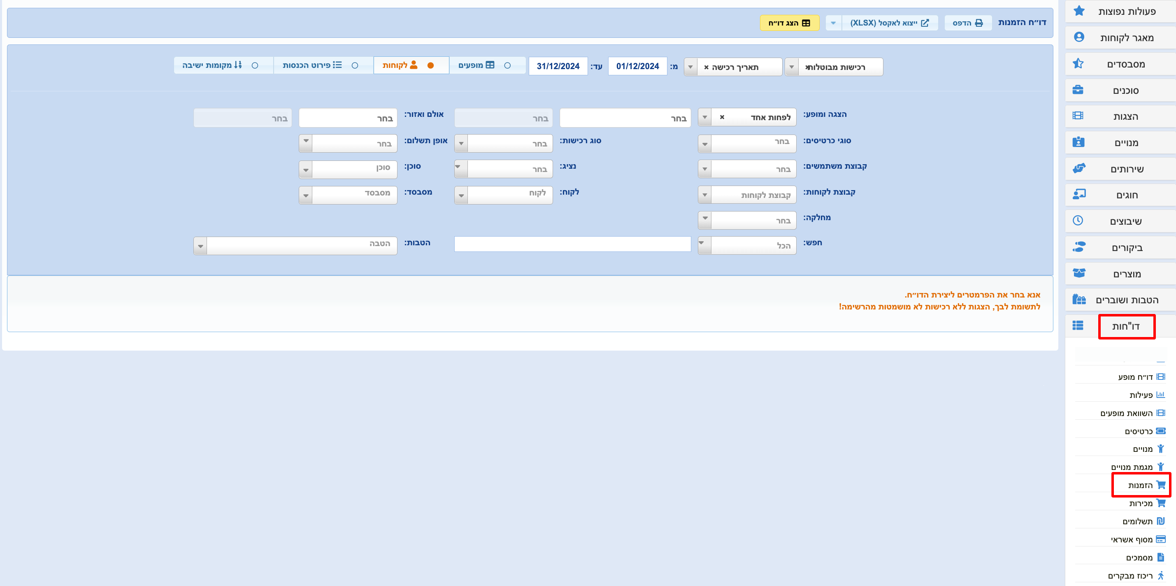Open the שיבוצים menu

(1121, 221)
